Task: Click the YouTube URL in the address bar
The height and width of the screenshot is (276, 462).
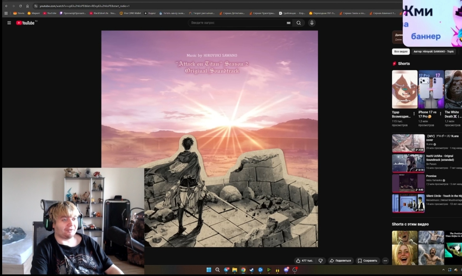Action: (x=85, y=6)
